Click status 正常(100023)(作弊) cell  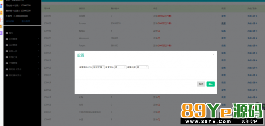(x=162, y=16)
